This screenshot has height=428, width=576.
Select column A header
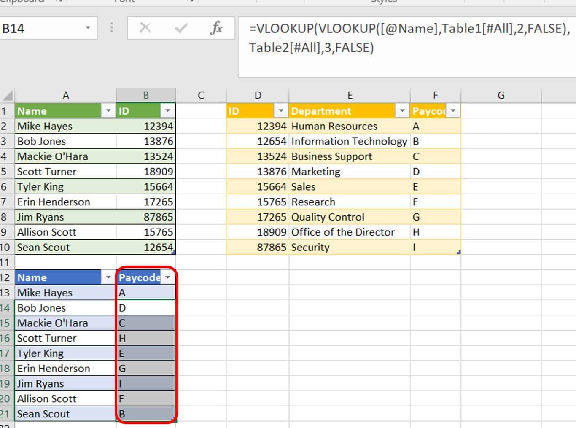click(66, 95)
